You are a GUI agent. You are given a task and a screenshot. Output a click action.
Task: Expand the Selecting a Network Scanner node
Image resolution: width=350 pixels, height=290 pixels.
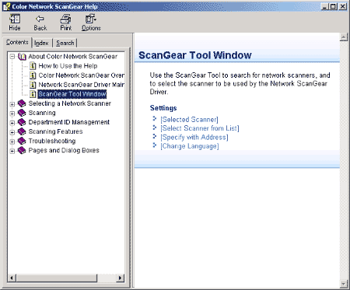[12, 104]
